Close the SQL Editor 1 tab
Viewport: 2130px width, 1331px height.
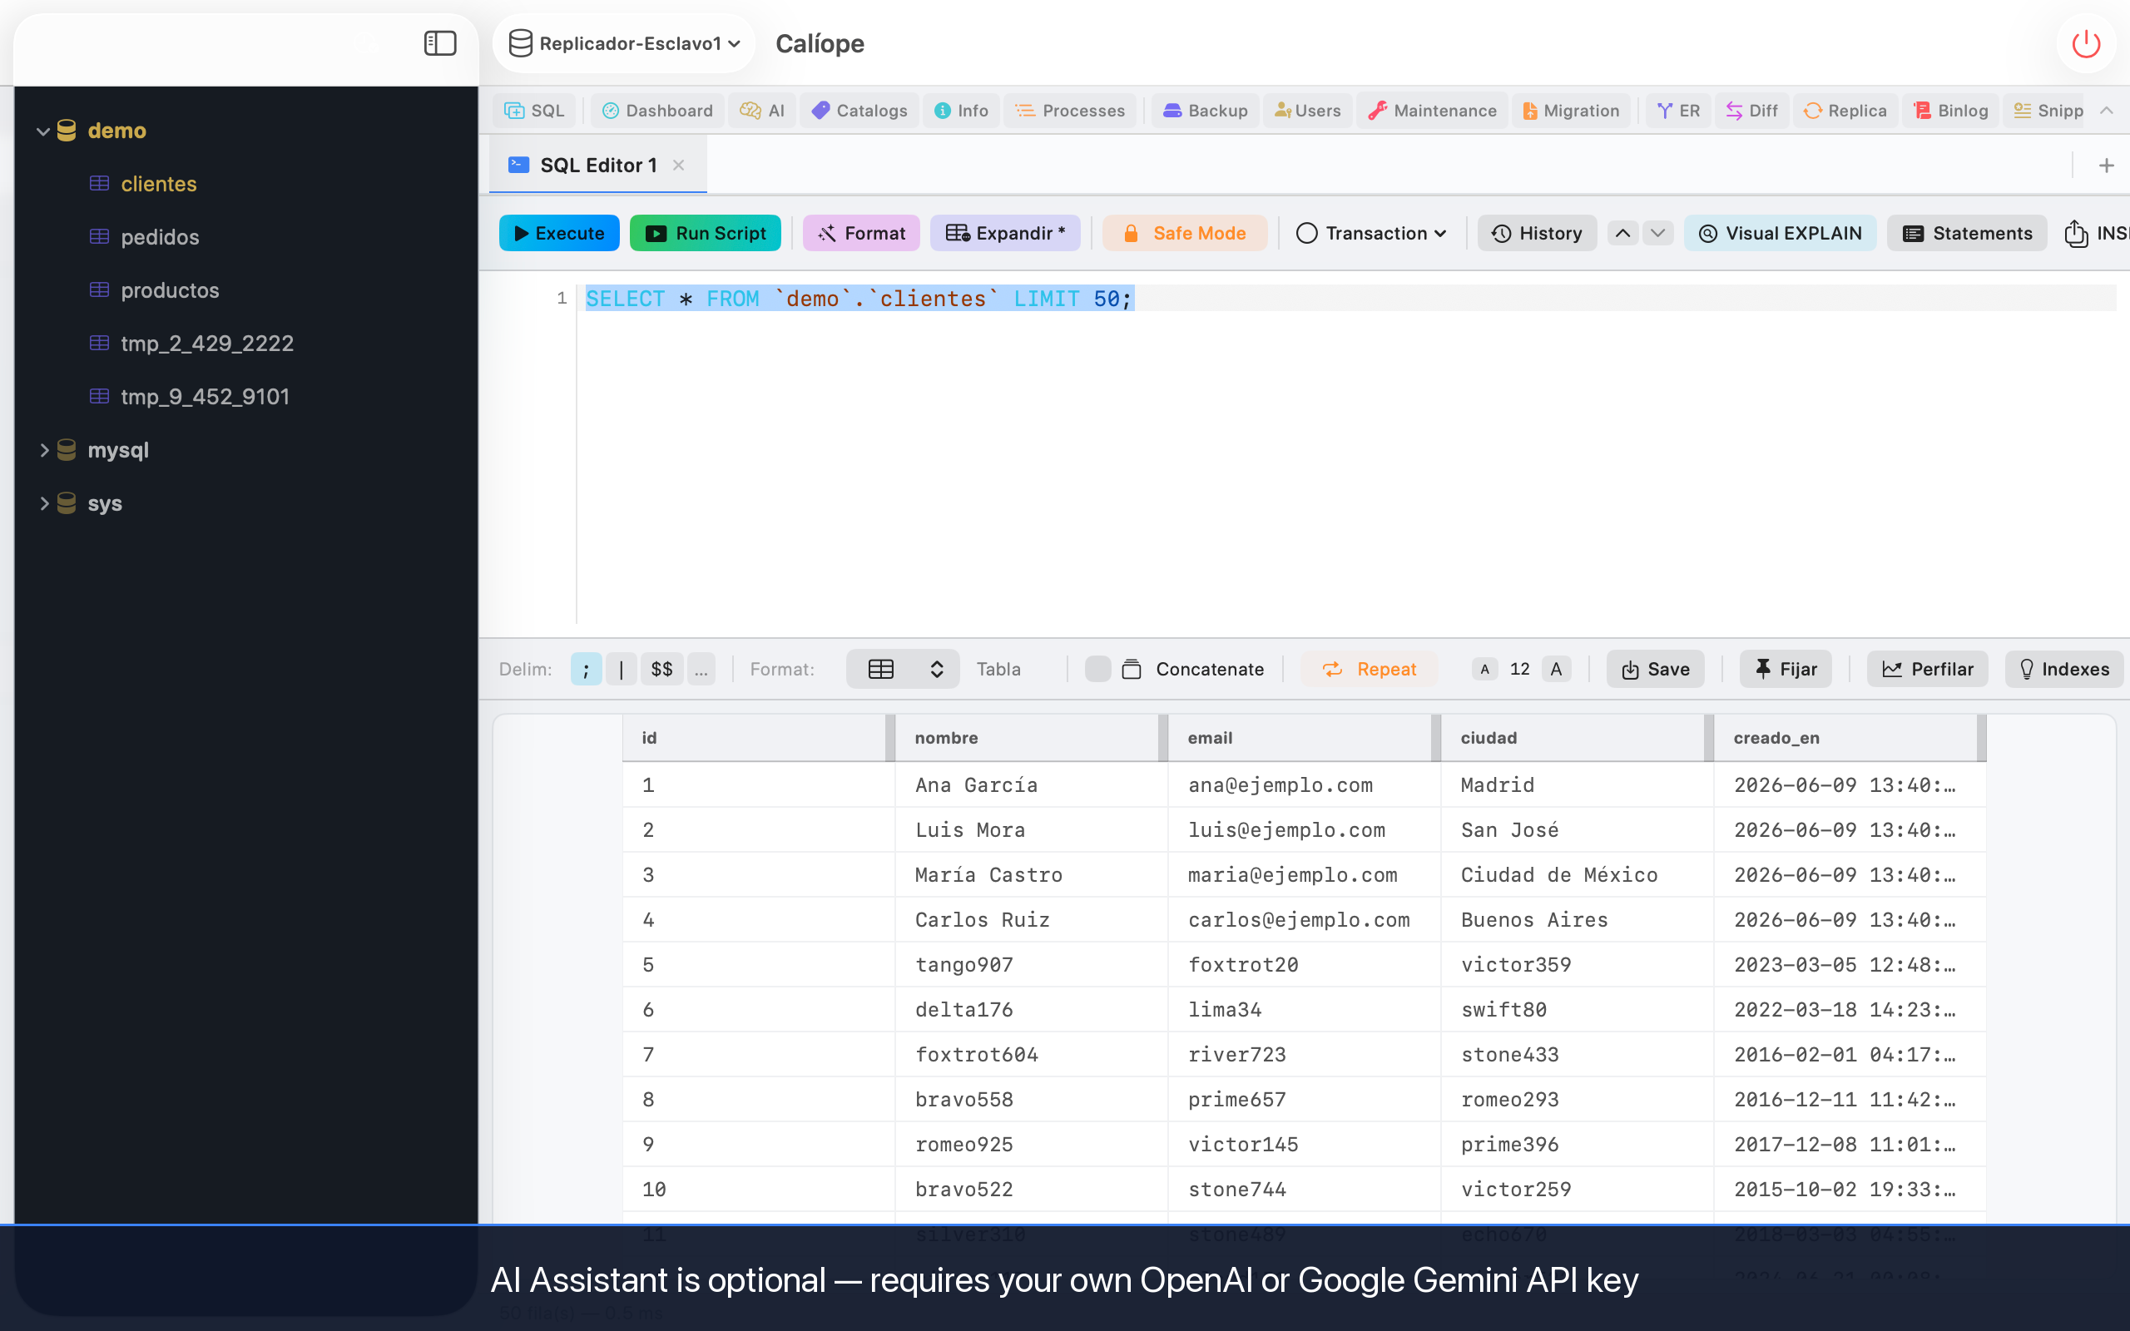[x=679, y=165]
